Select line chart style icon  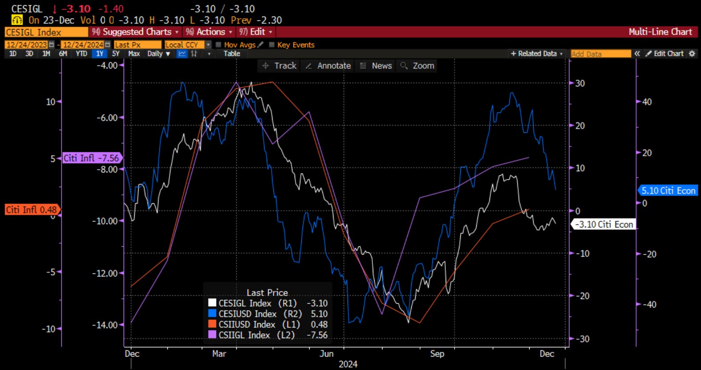click(x=182, y=53)
